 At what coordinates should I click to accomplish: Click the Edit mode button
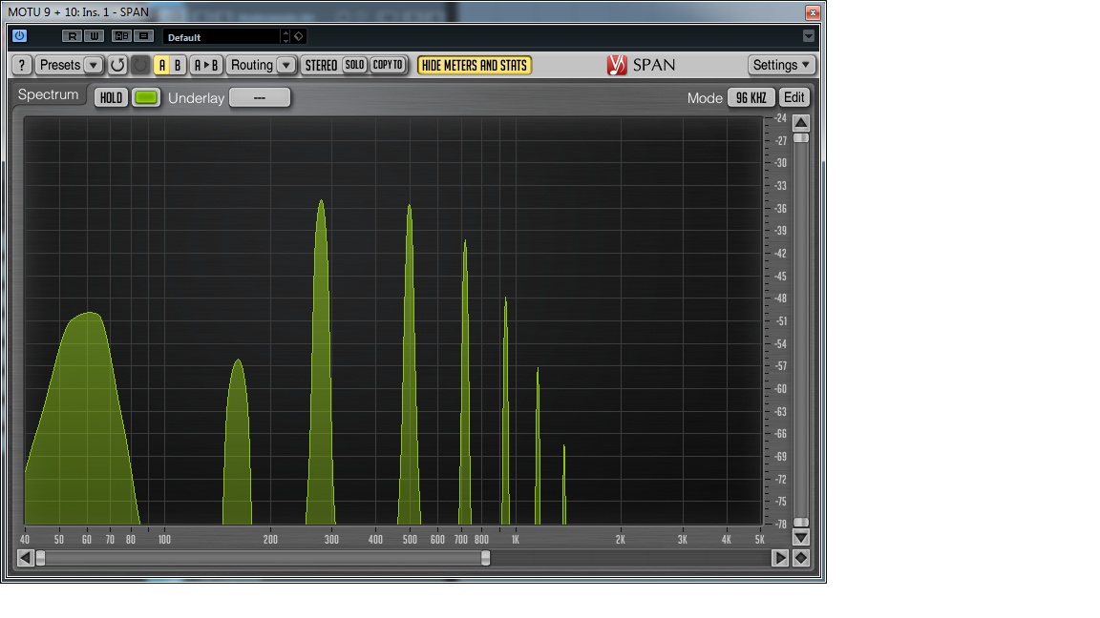pos(794,97)
